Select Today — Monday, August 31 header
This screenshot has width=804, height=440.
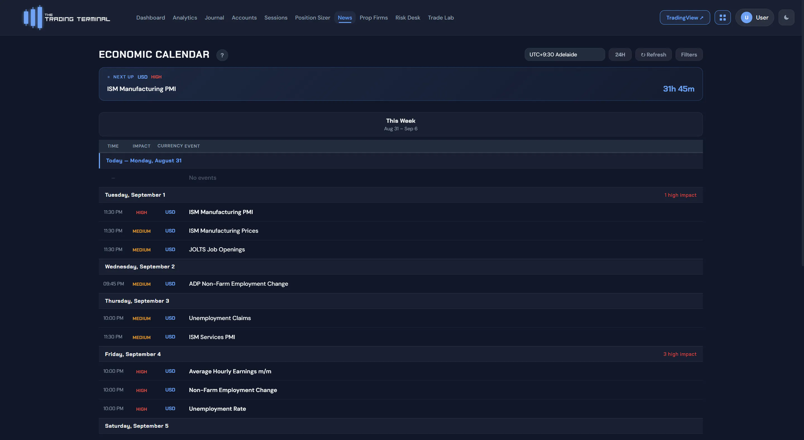click(x=400, y=161)
